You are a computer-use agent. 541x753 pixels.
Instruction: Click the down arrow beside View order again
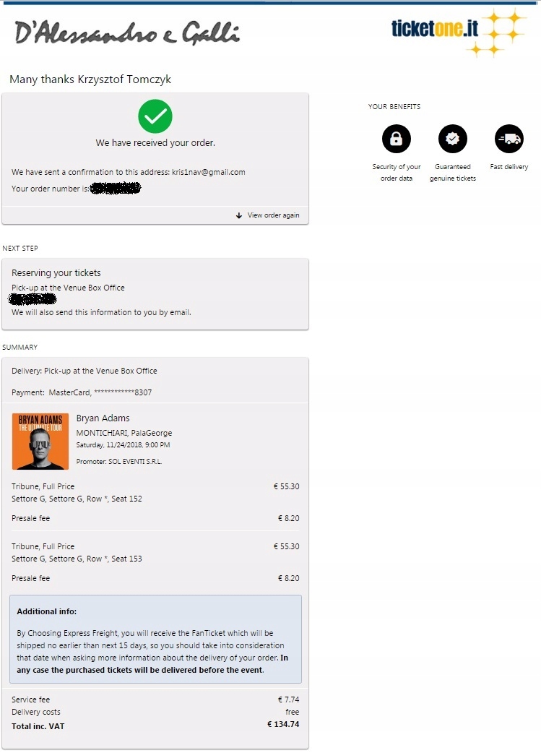tap(239, 215)
